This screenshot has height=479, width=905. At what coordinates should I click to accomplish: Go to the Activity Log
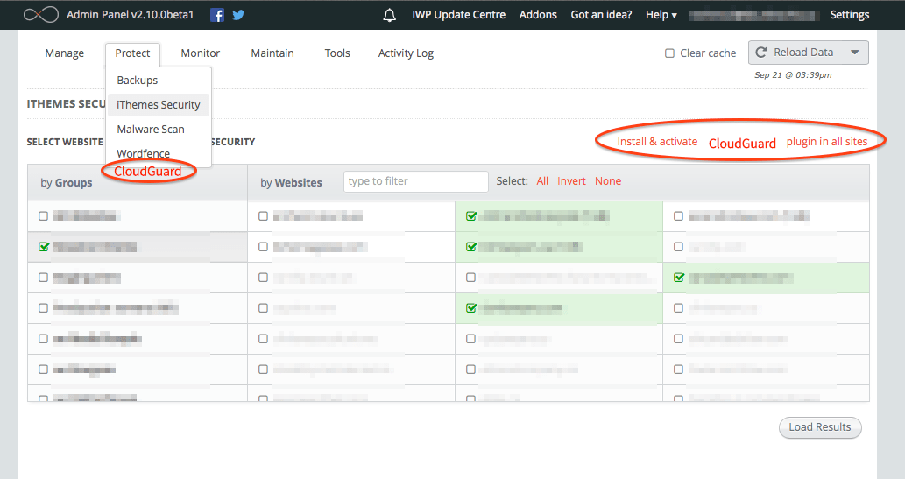(406, 53)
